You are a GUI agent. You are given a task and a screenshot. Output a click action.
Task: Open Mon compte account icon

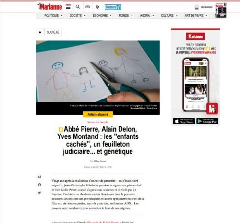[x=197, y=7]
